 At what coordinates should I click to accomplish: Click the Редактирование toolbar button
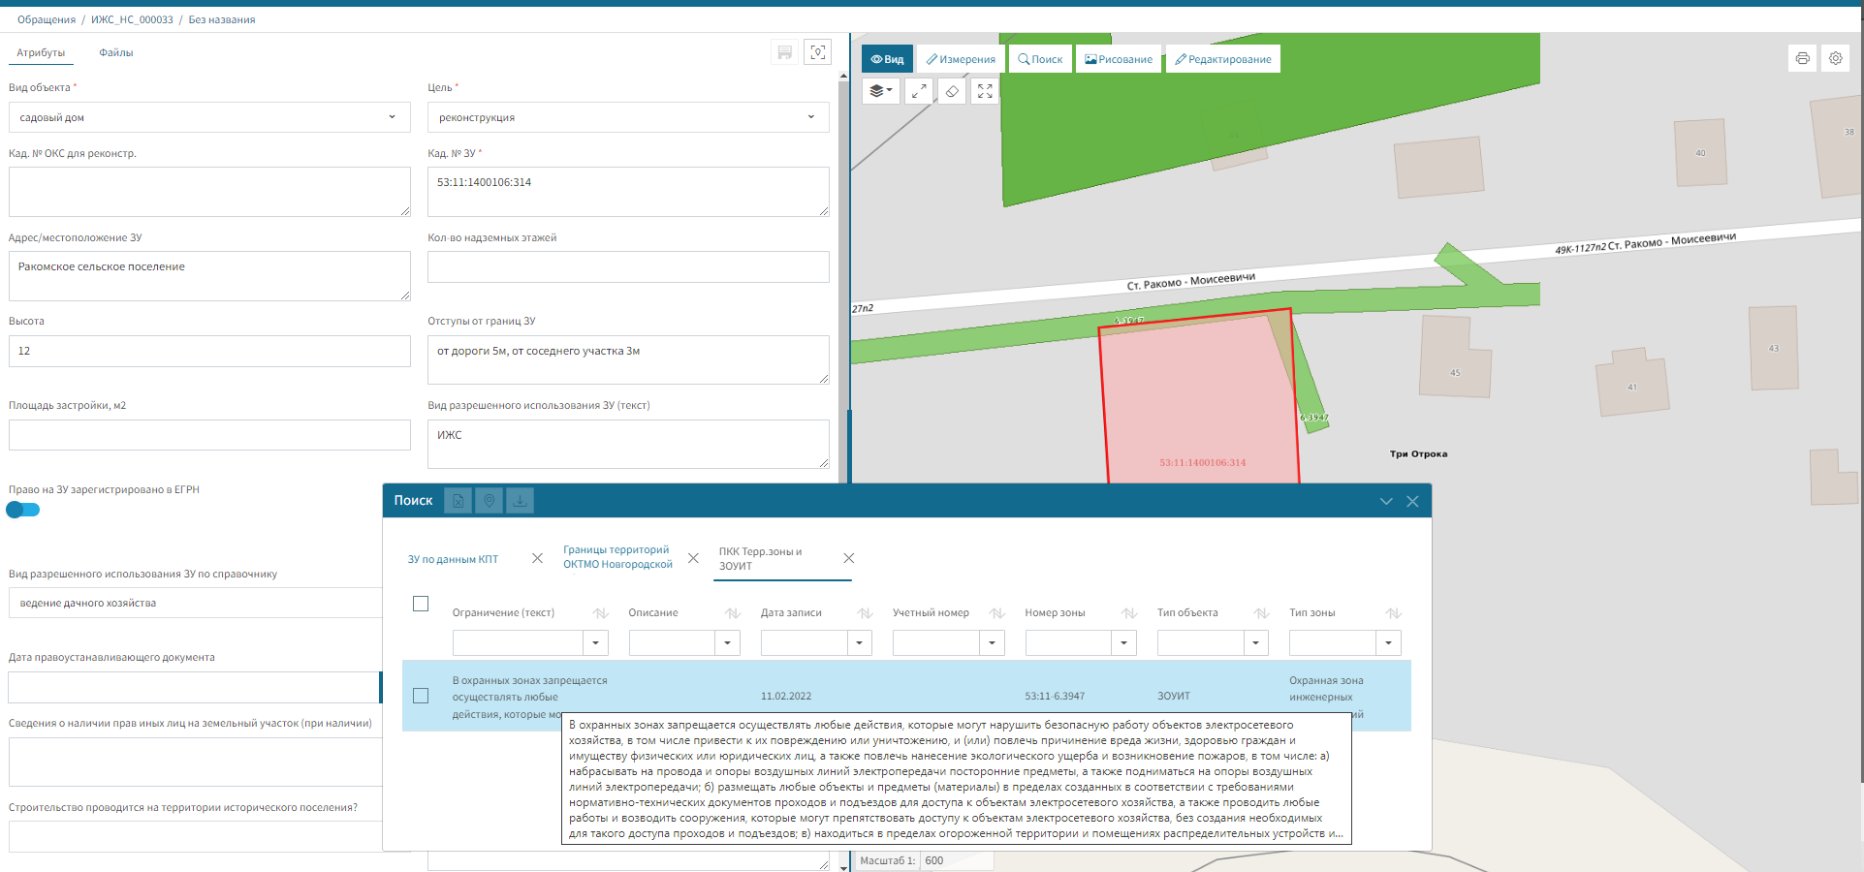(x=1222, y=59)
